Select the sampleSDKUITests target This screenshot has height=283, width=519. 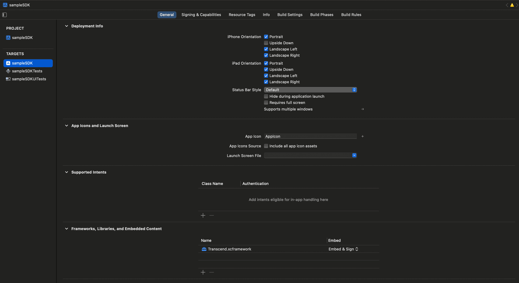(x=29, y=79)
